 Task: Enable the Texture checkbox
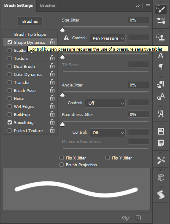[10, 58]
